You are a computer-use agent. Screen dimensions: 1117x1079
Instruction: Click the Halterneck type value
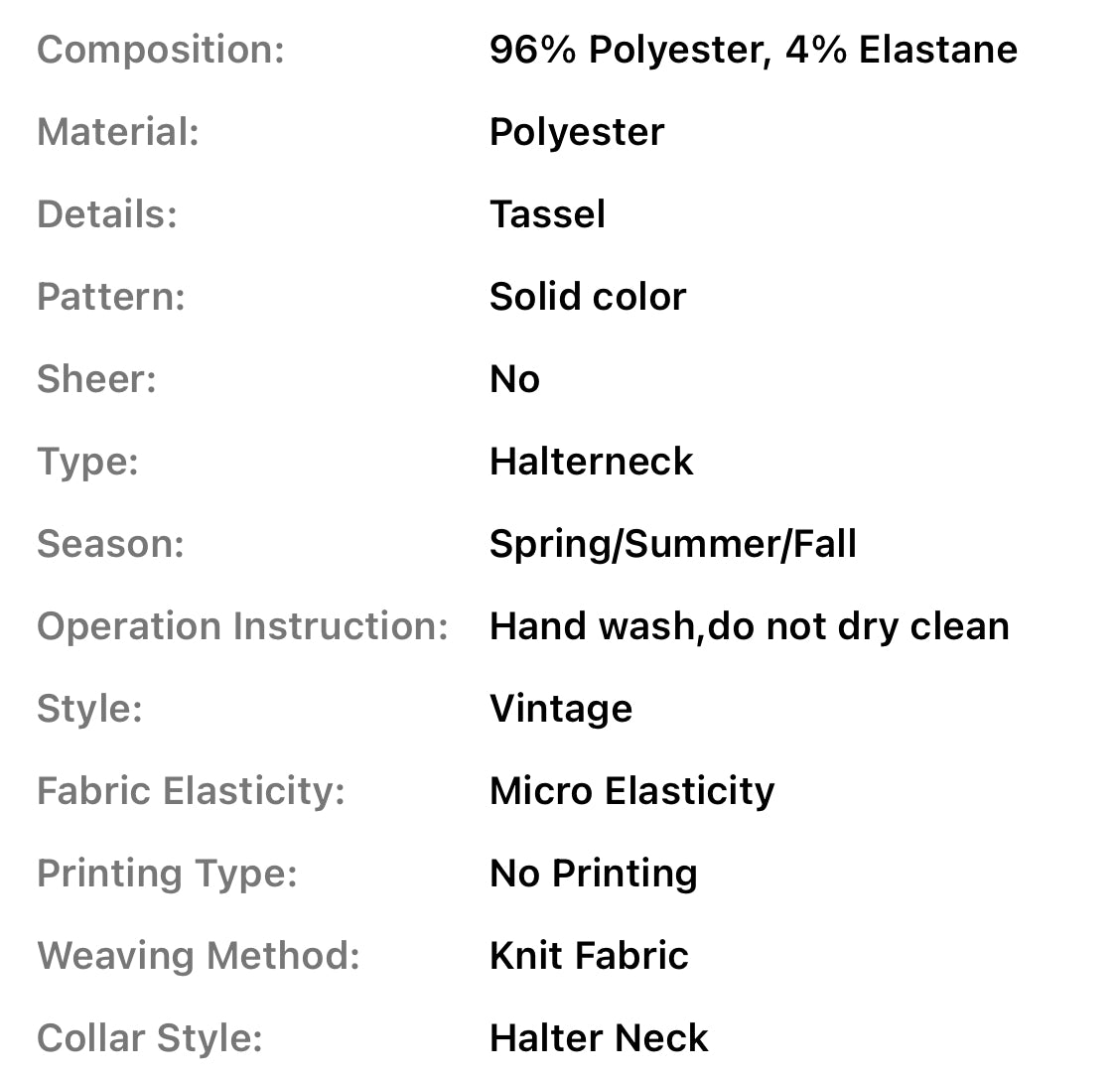pyautogui.click(x=591, y=462)
